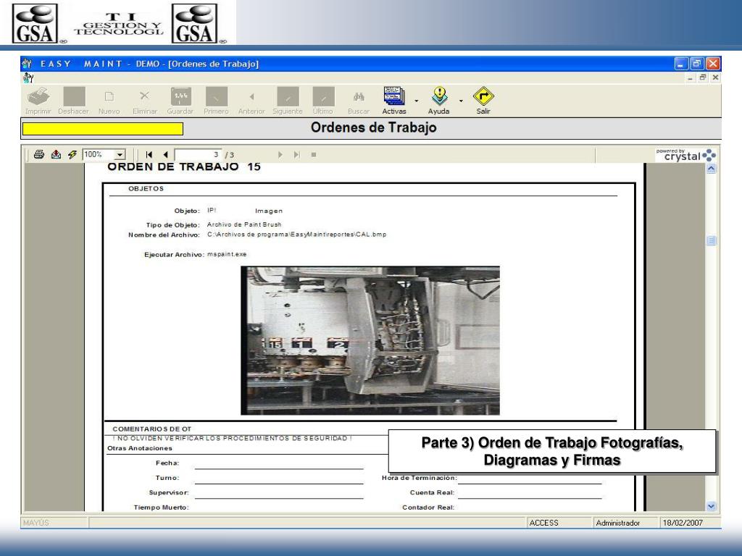This screenshot has width=742, height=556.
Task: Click the Easy Maint title bar icon
Action: (x=28, y=64)
